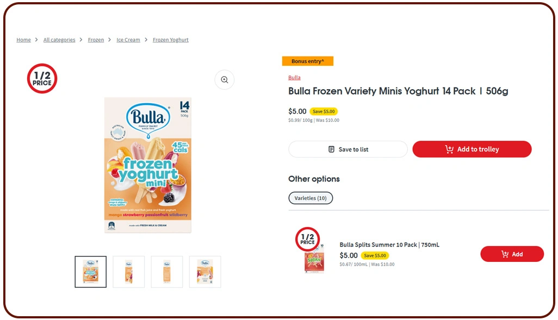Open Frozen Yoghurt breadcrumb link
The image size is (558, 320).
click(x=171, y=40)
